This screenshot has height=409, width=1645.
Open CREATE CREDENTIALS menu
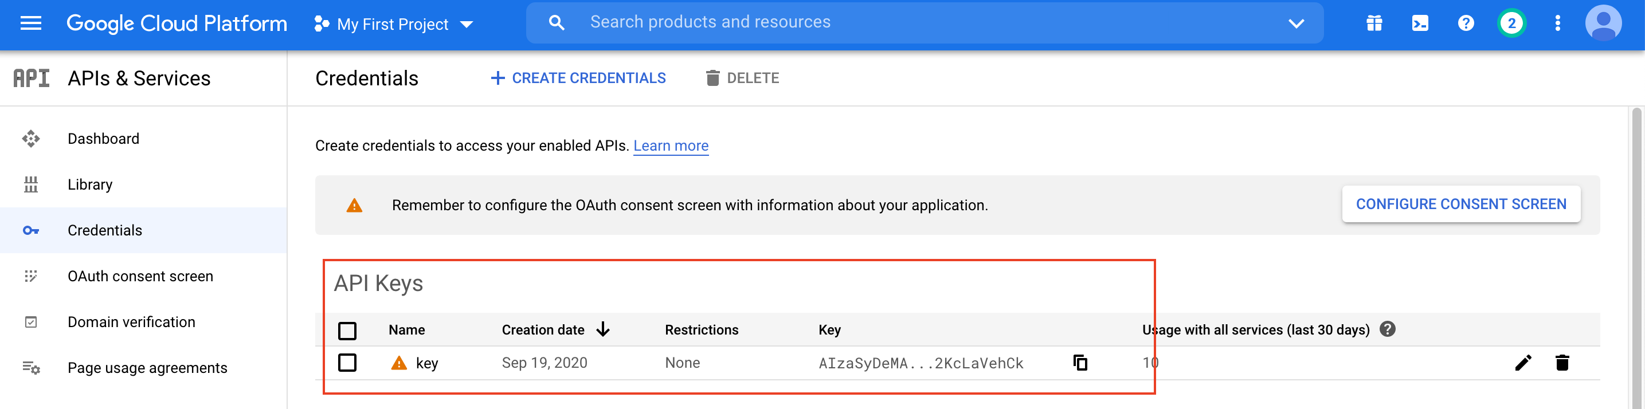577,78
